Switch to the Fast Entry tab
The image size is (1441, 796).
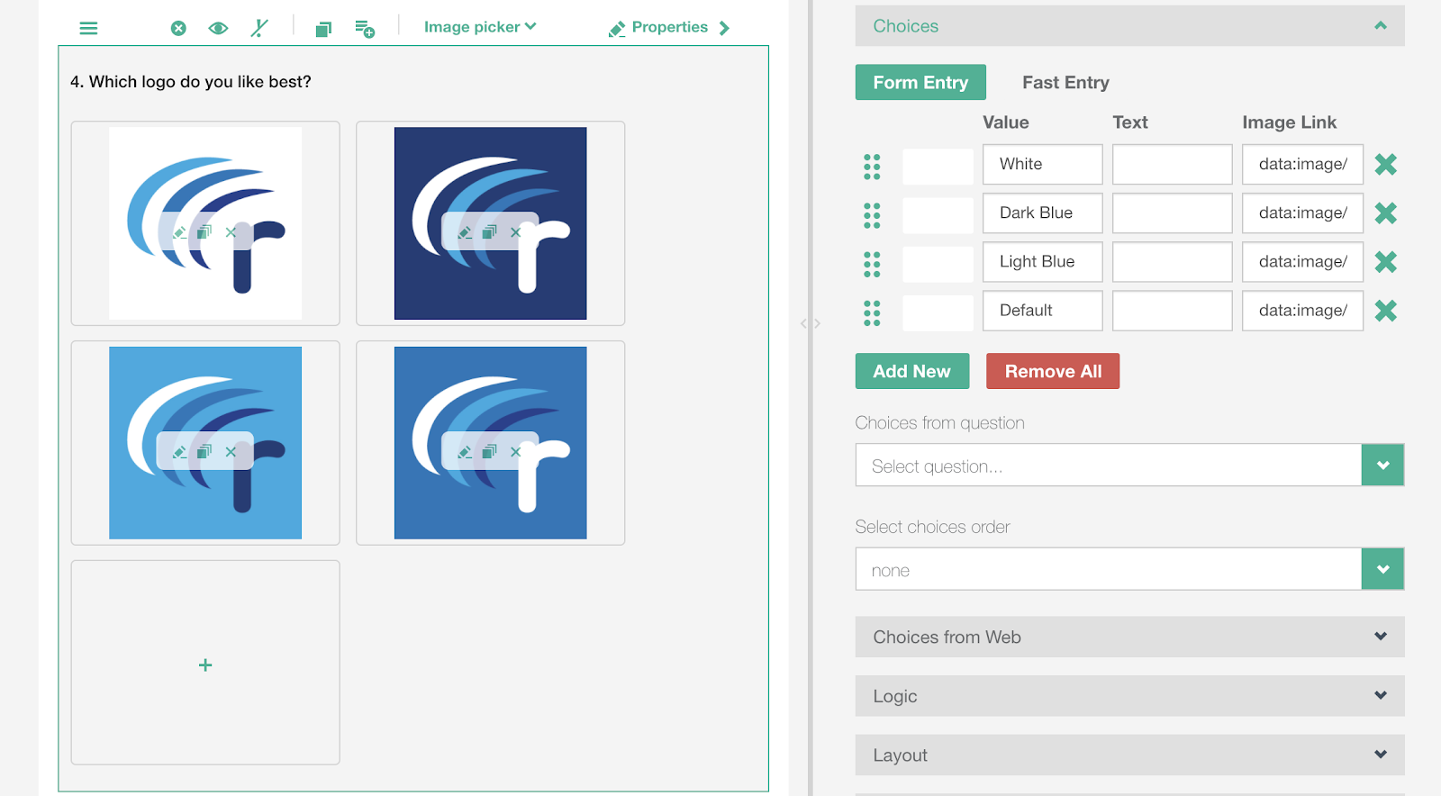(x=1065, y=83)
